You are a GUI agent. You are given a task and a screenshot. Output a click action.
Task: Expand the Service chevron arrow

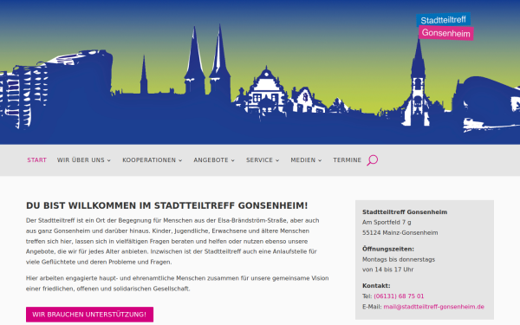click(x=277, y=160)
